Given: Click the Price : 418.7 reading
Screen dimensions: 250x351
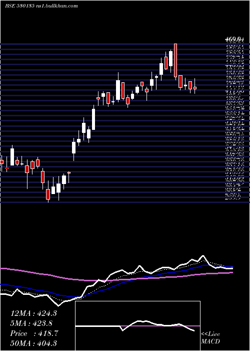Looking at the screenshot, I should pyautogui.click(x=34, y=333).
